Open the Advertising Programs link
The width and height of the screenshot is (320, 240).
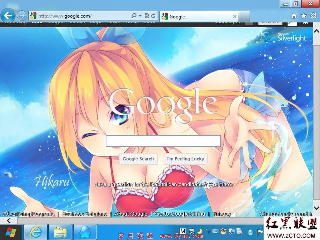pos(28,214)
